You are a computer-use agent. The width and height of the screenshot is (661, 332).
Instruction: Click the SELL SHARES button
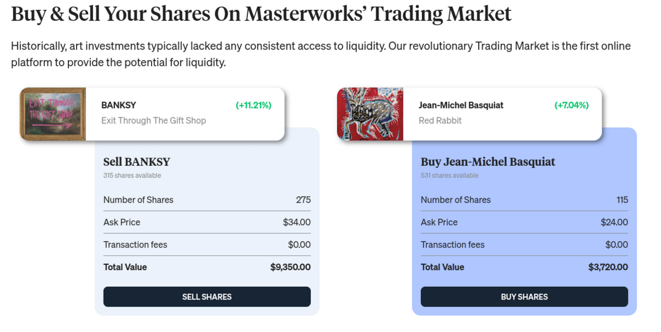tap(207, 297)
